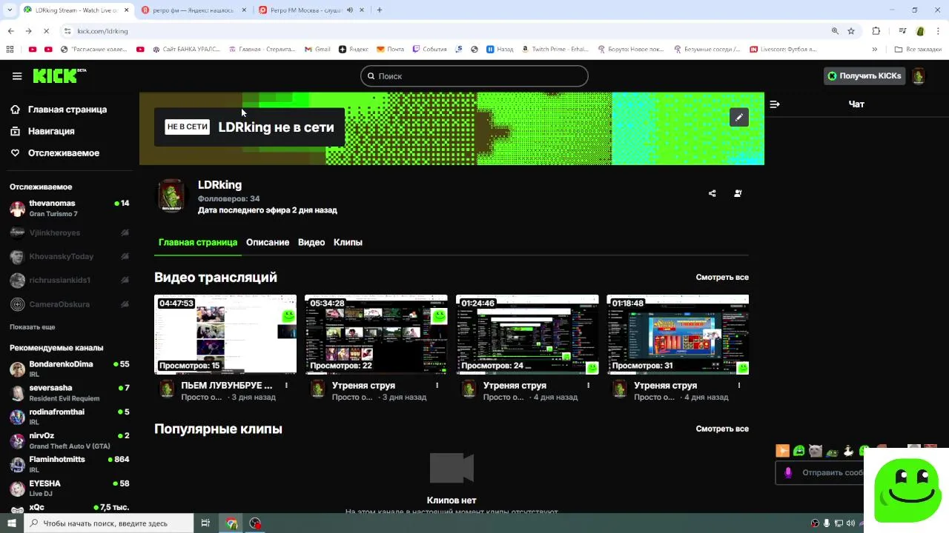Click the address bar kick.com/ldrking

point(445,31)
